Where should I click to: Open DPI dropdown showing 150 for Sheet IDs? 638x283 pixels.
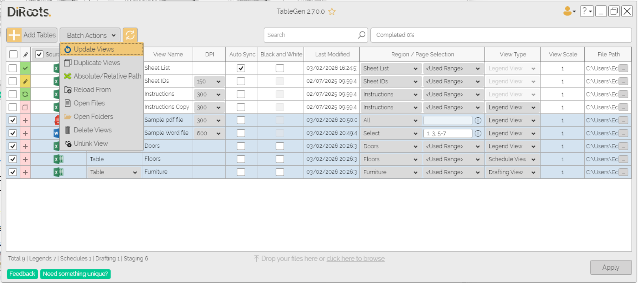pos(209,82)
